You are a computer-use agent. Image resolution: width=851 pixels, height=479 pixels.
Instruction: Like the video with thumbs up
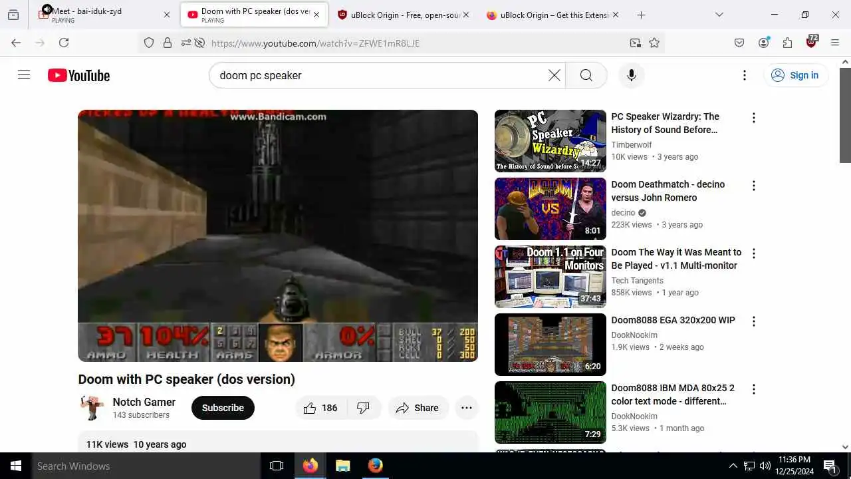pos(321,408)
